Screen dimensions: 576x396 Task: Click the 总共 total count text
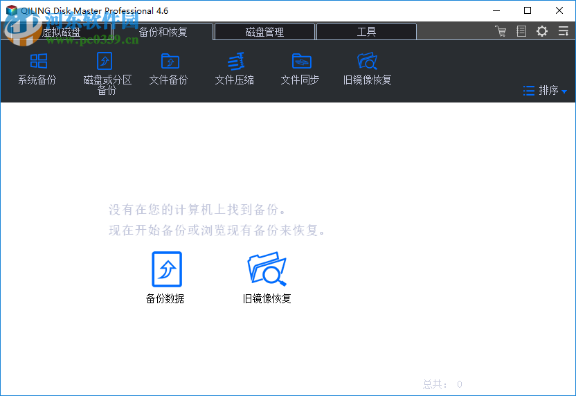[442, 384]
